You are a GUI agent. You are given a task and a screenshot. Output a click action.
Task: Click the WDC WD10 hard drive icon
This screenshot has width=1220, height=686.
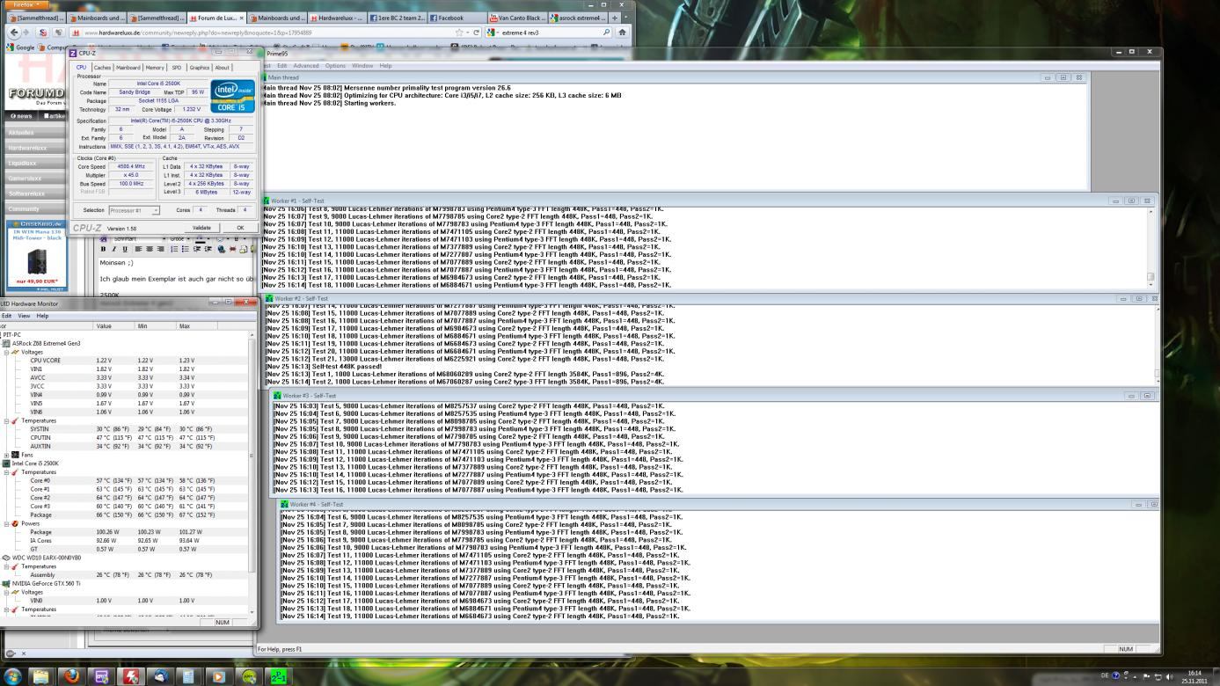click(x=7, y=558)
